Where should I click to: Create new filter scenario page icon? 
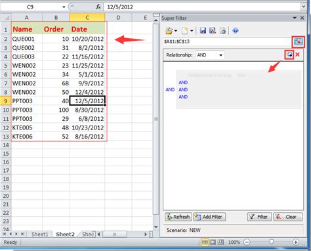[185, 31]
